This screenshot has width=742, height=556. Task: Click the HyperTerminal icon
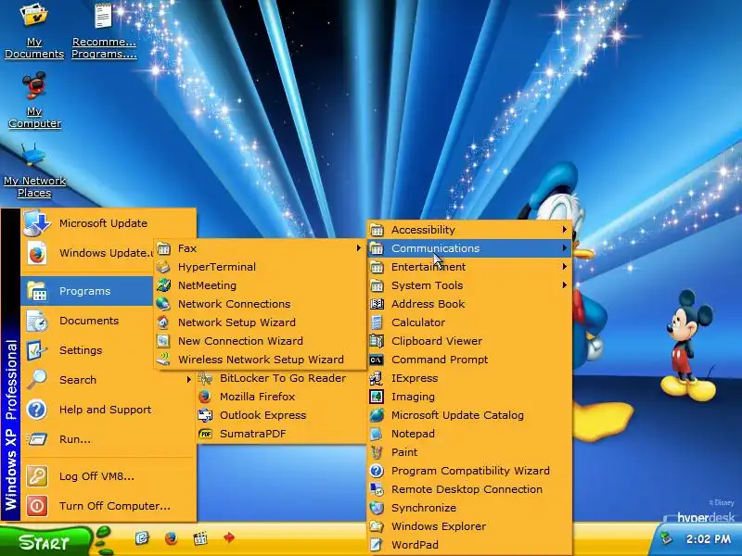click(163, 267)
